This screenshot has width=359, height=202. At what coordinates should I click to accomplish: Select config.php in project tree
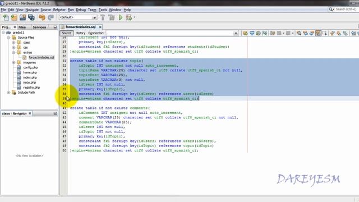coord(30,67)
